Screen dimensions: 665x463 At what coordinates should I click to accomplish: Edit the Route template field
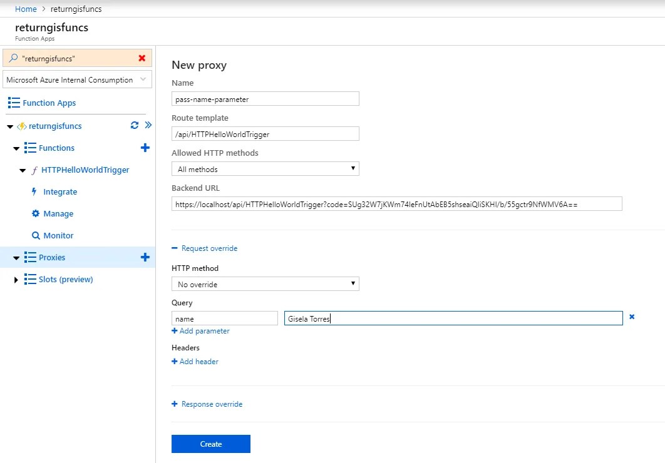[x=265, y=134]
